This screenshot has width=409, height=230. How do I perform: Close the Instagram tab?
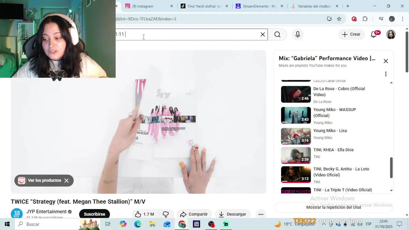172,6
